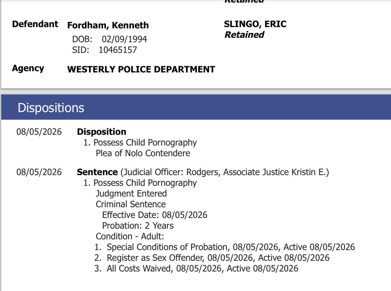Click the defendant name Fordham, Kenneth

[108, 26]
